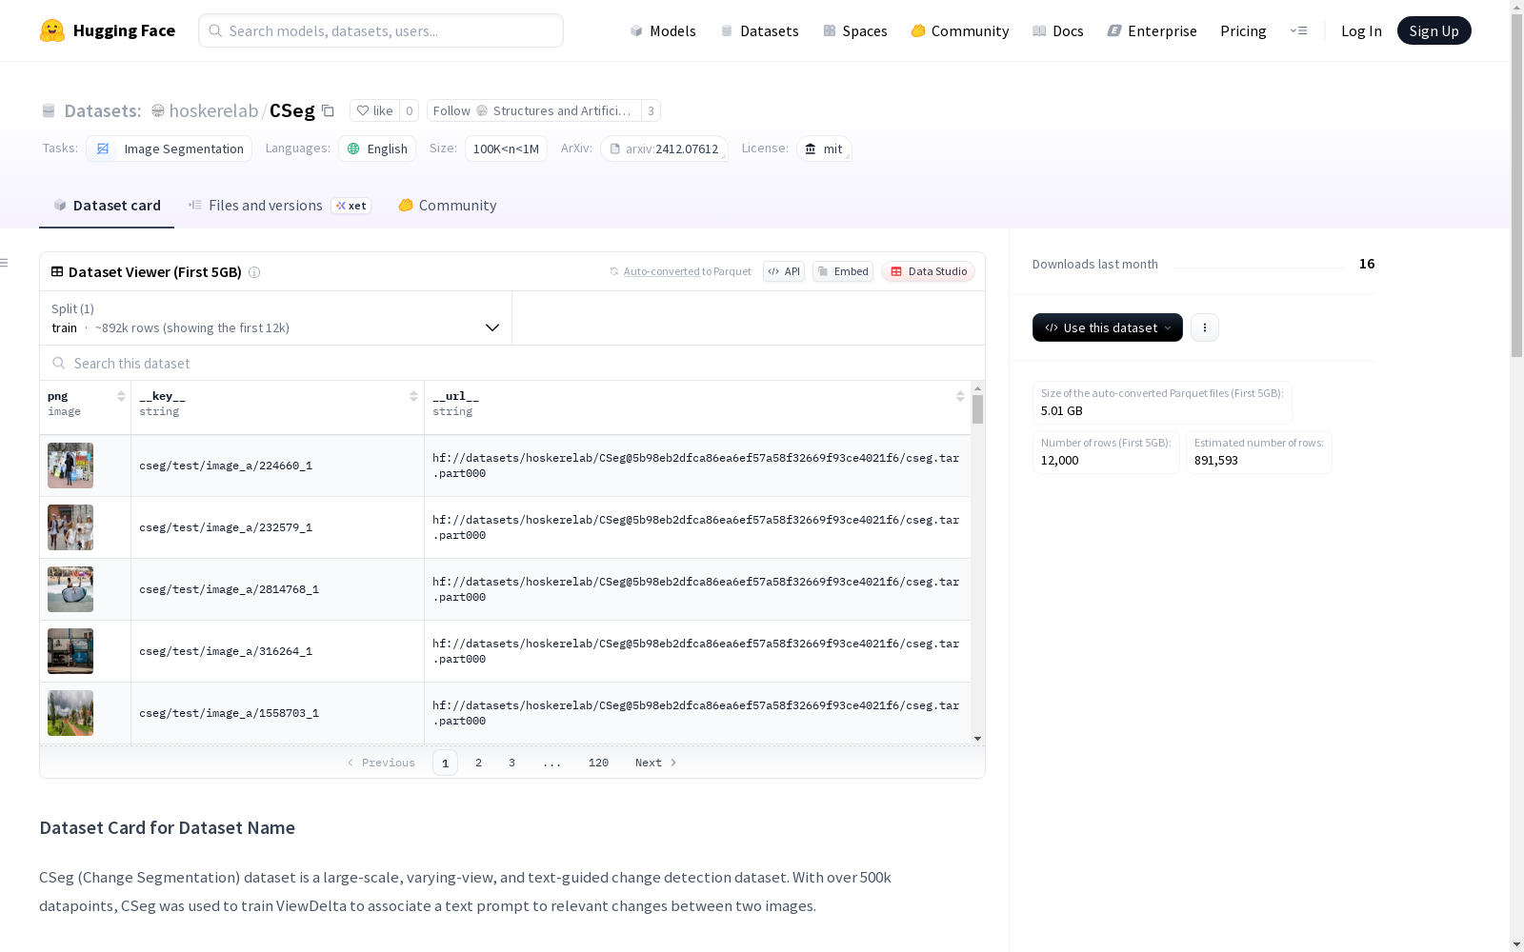Copy dataset name with copy icon
This screenshot has width=1524, height=952.
click(x=328, y=110)
